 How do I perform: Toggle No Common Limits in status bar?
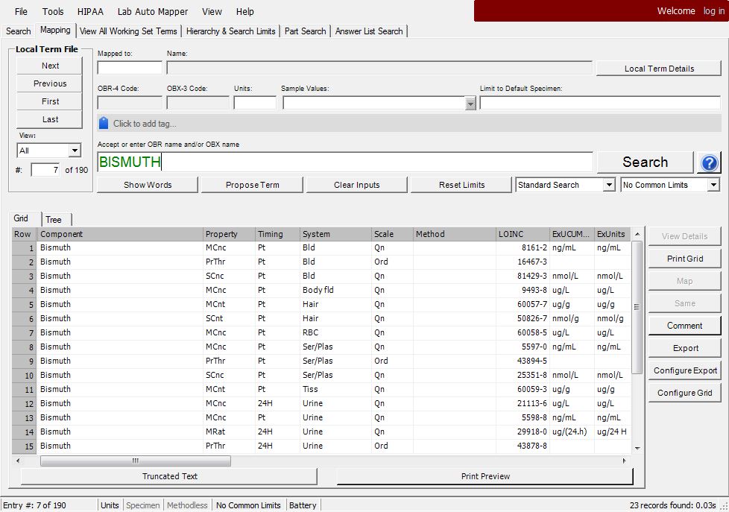pos(248,505)
